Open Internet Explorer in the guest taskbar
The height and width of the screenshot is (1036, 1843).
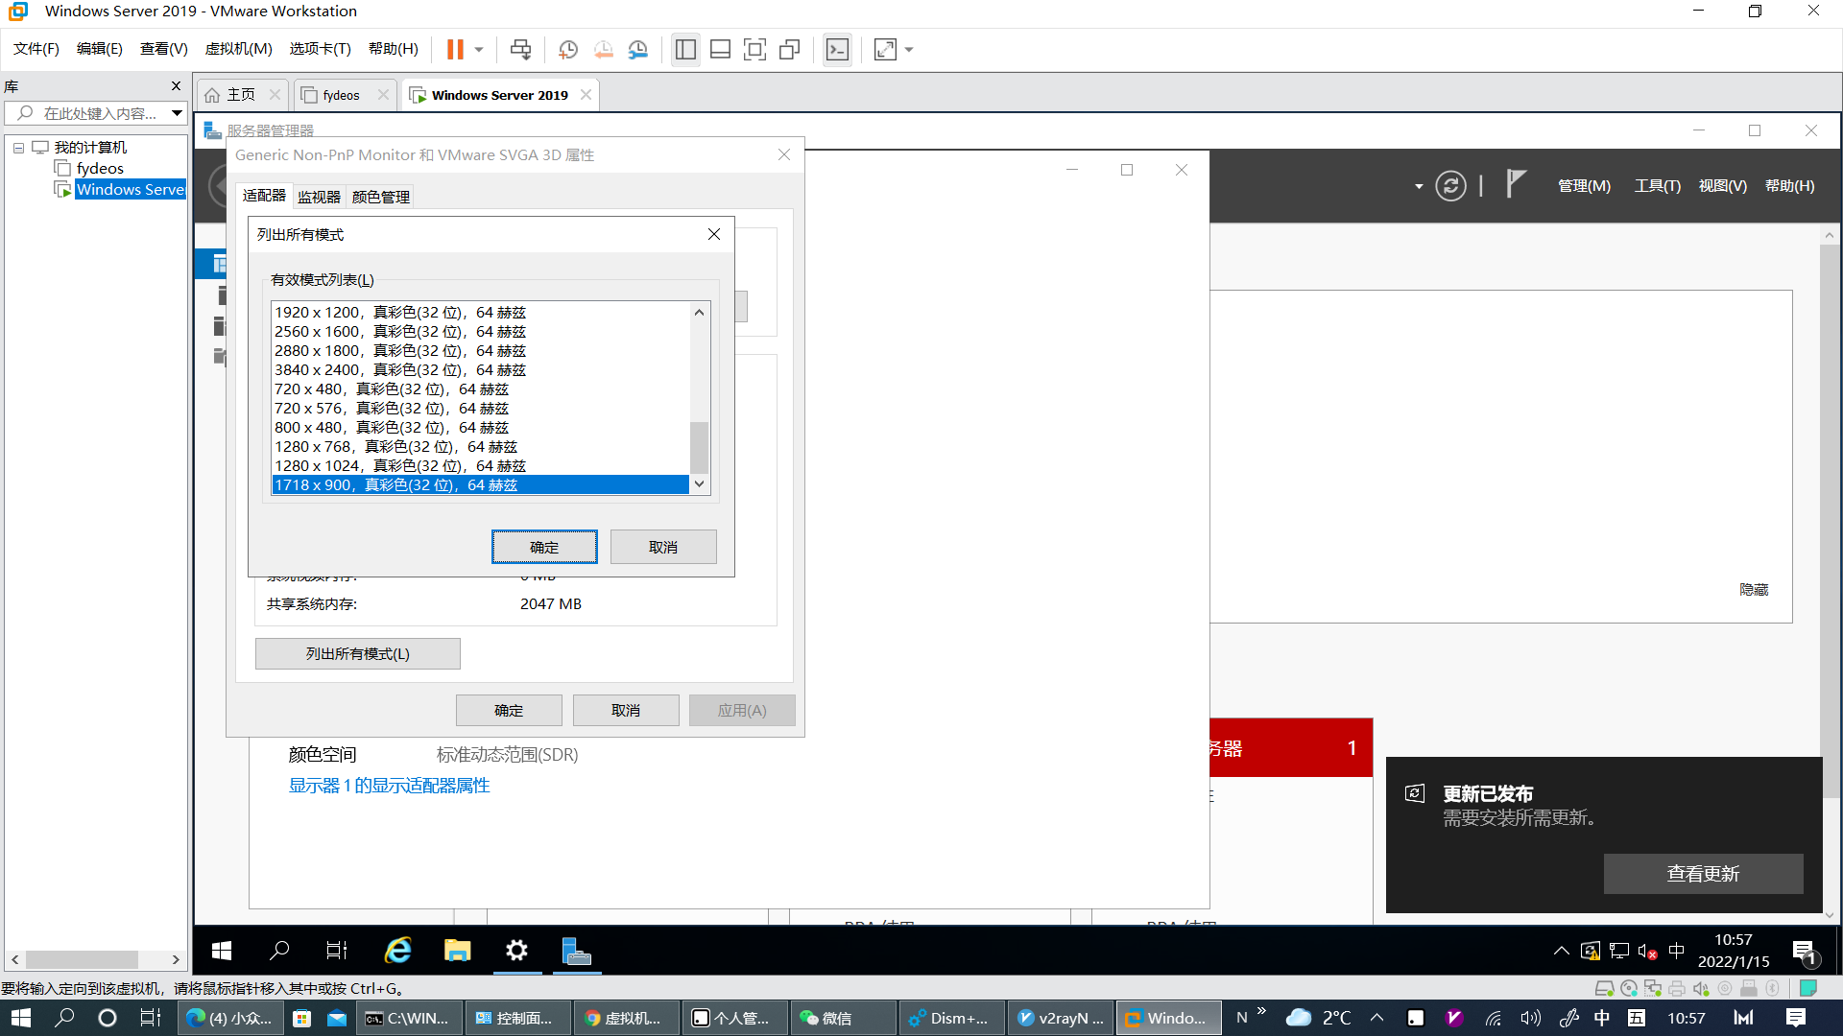click(x=397, y=951)
